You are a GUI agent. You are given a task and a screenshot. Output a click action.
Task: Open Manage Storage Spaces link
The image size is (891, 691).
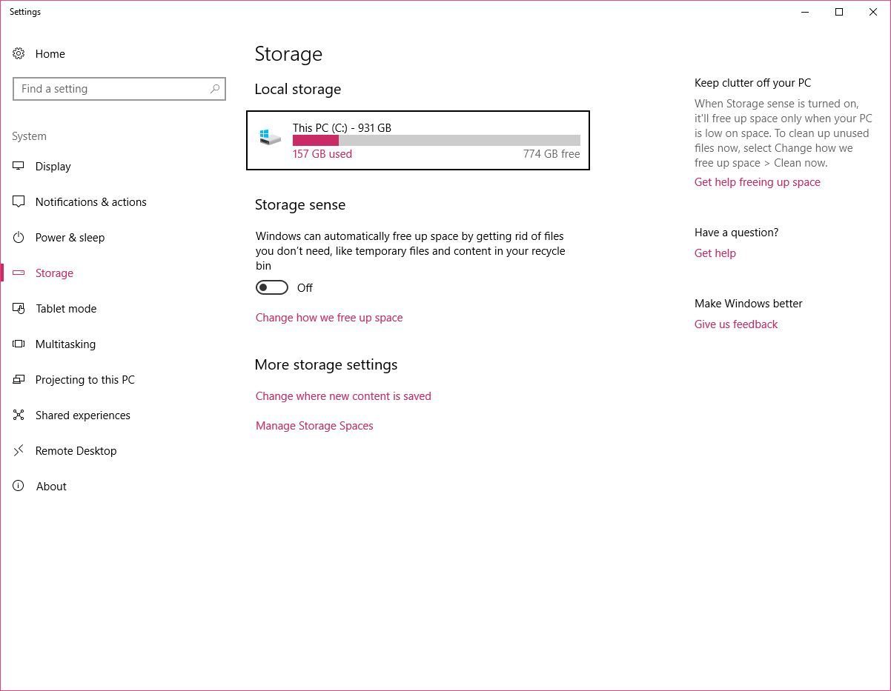314,426
